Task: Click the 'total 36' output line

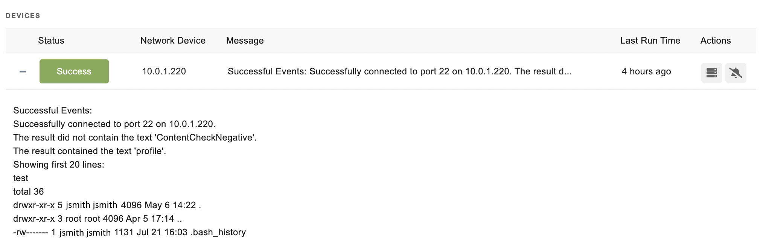Action: click(x=29, y=192)
